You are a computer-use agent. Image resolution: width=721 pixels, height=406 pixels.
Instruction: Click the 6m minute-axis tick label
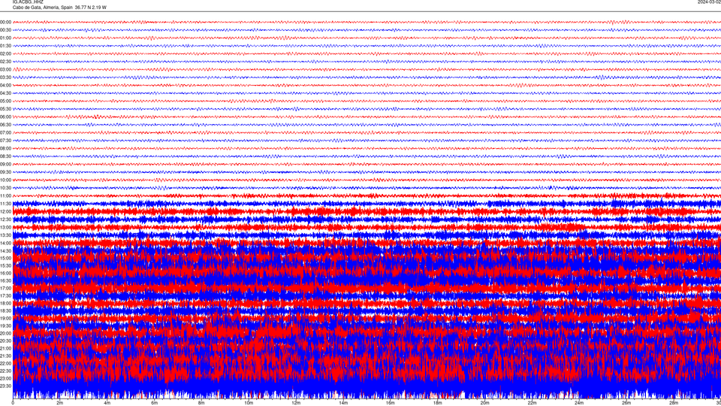pyautogui.click(x=154, y=403)
